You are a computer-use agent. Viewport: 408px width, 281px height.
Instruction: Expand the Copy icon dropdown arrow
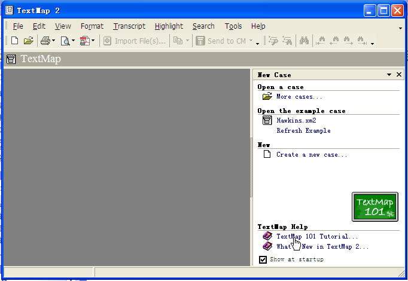tap(187, 41)
